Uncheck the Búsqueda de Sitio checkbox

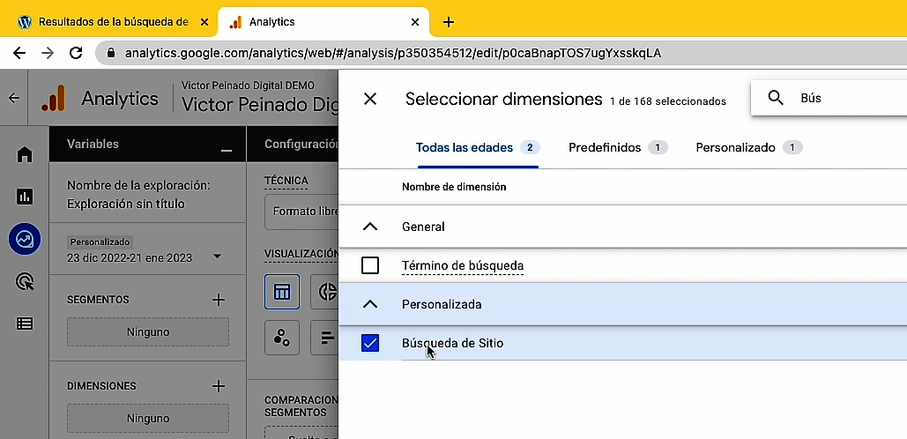370,343
